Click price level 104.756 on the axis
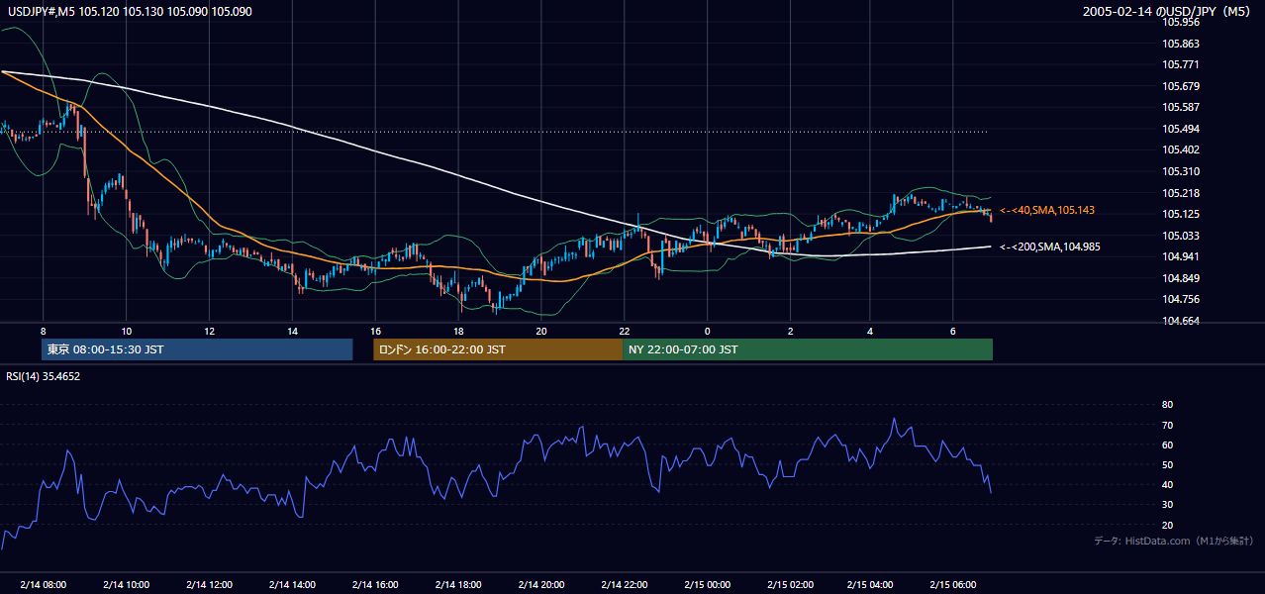 pos(1180,299)
